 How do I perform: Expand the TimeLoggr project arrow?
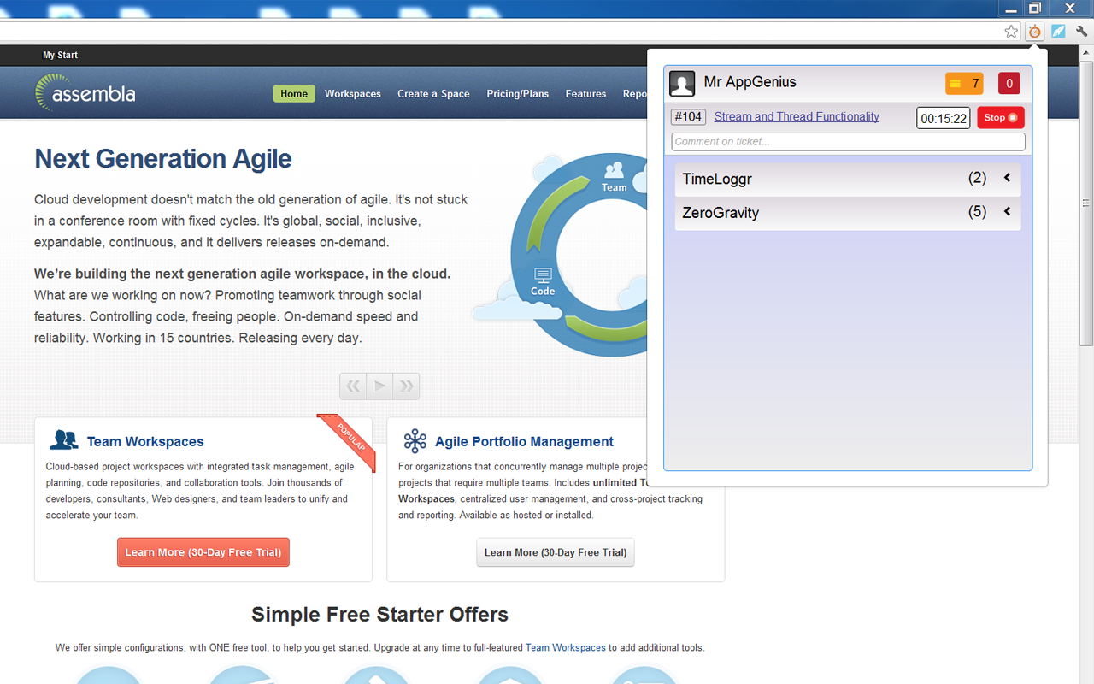click(1007, 178)
